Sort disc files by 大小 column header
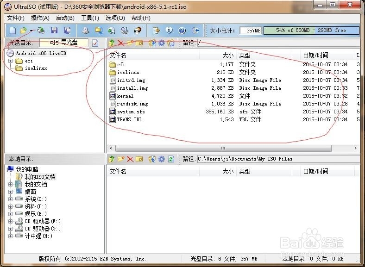Image resolution: width=365 pixels, height=267 pixels. 218,56
